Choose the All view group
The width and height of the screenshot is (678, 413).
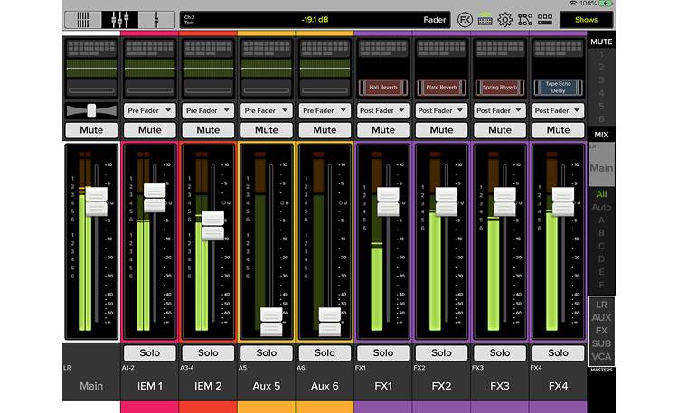tap(601, 194)
